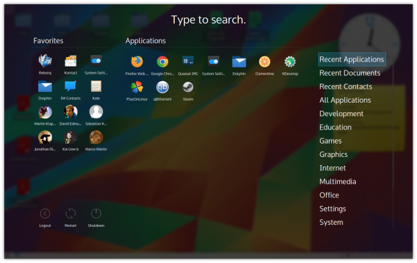This screenshot has height=263, width=417.
Task: Select Recent Applications category
Action: click(352, 60)
